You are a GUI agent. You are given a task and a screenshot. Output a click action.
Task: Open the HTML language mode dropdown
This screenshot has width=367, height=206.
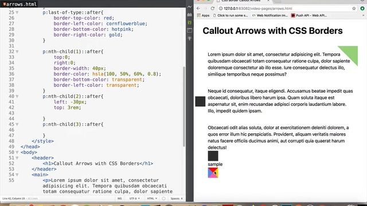[x=152, y=199]
